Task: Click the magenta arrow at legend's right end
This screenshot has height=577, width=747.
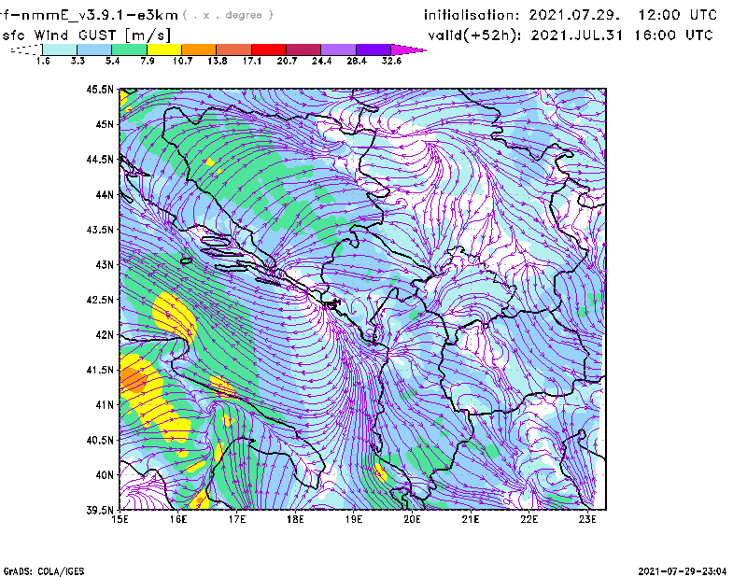Action: [x=409, y=49]
